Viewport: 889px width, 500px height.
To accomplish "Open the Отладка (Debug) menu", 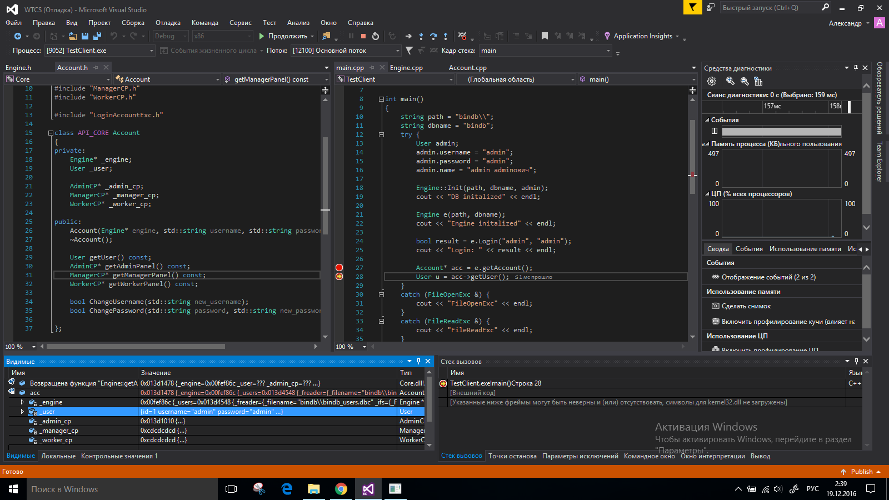I will (x=168, y=23).
